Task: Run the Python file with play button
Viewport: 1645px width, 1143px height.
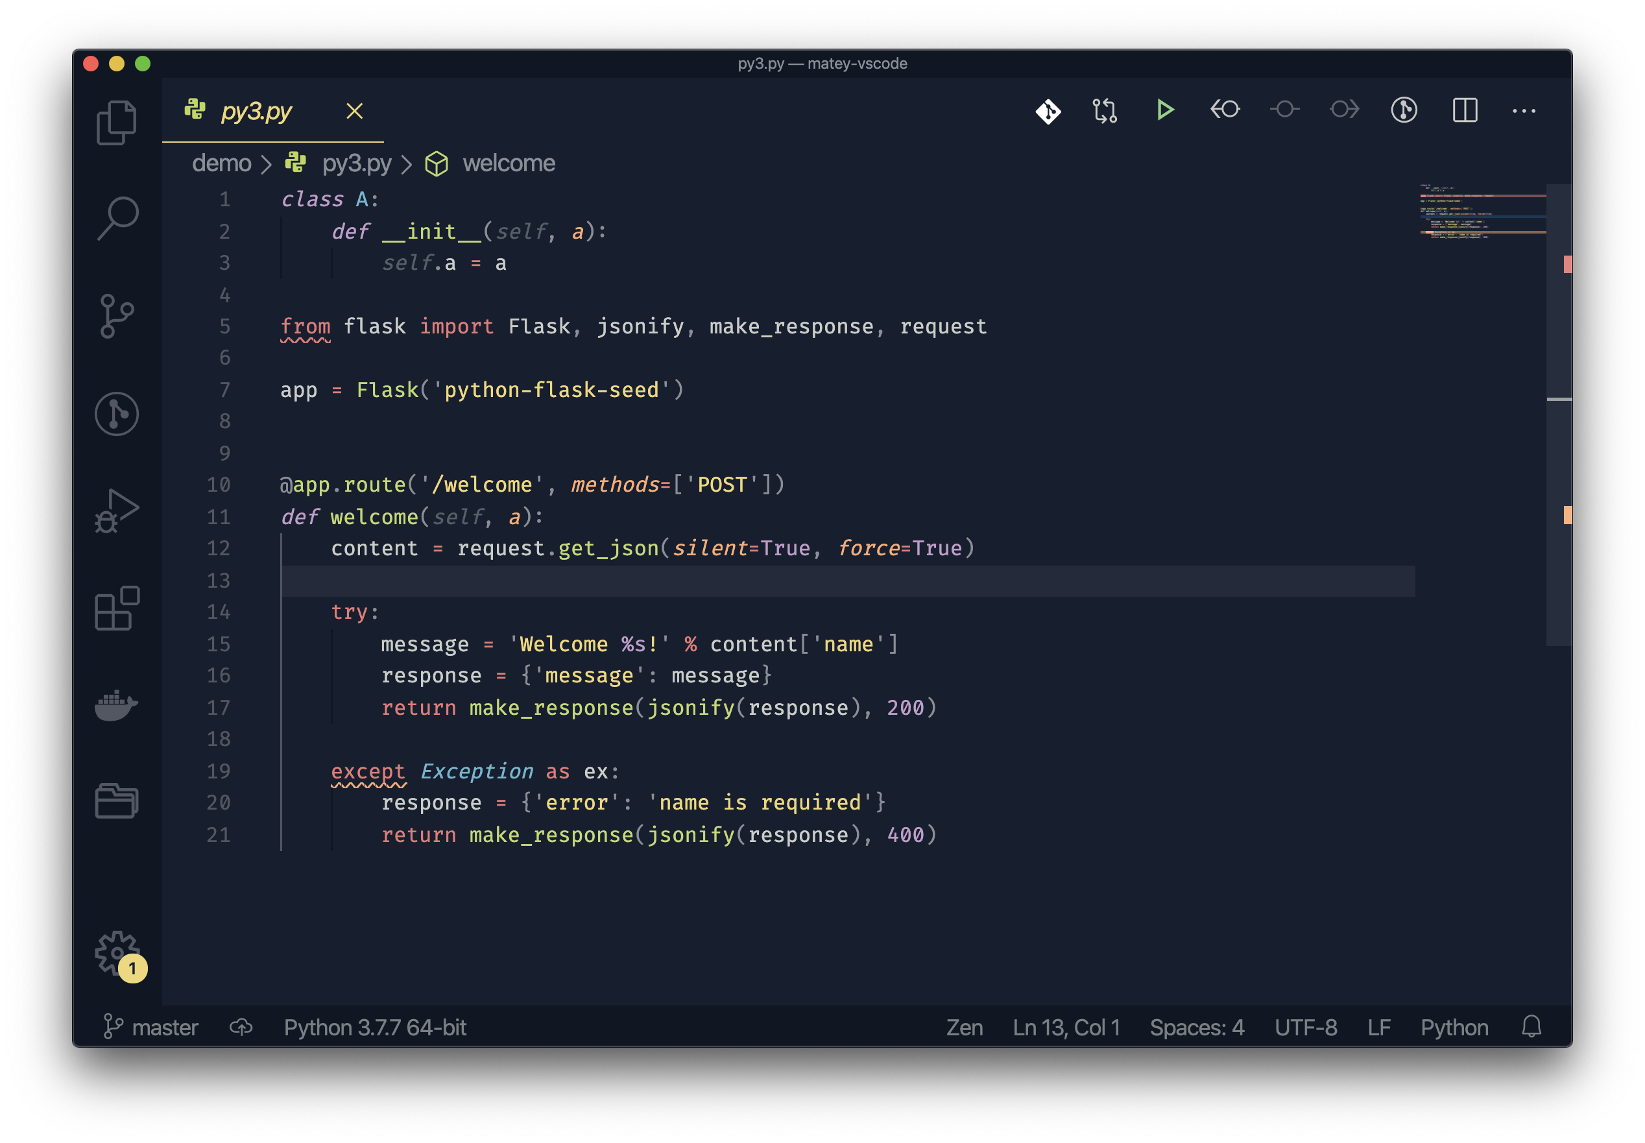Action: coord(1165,110)
